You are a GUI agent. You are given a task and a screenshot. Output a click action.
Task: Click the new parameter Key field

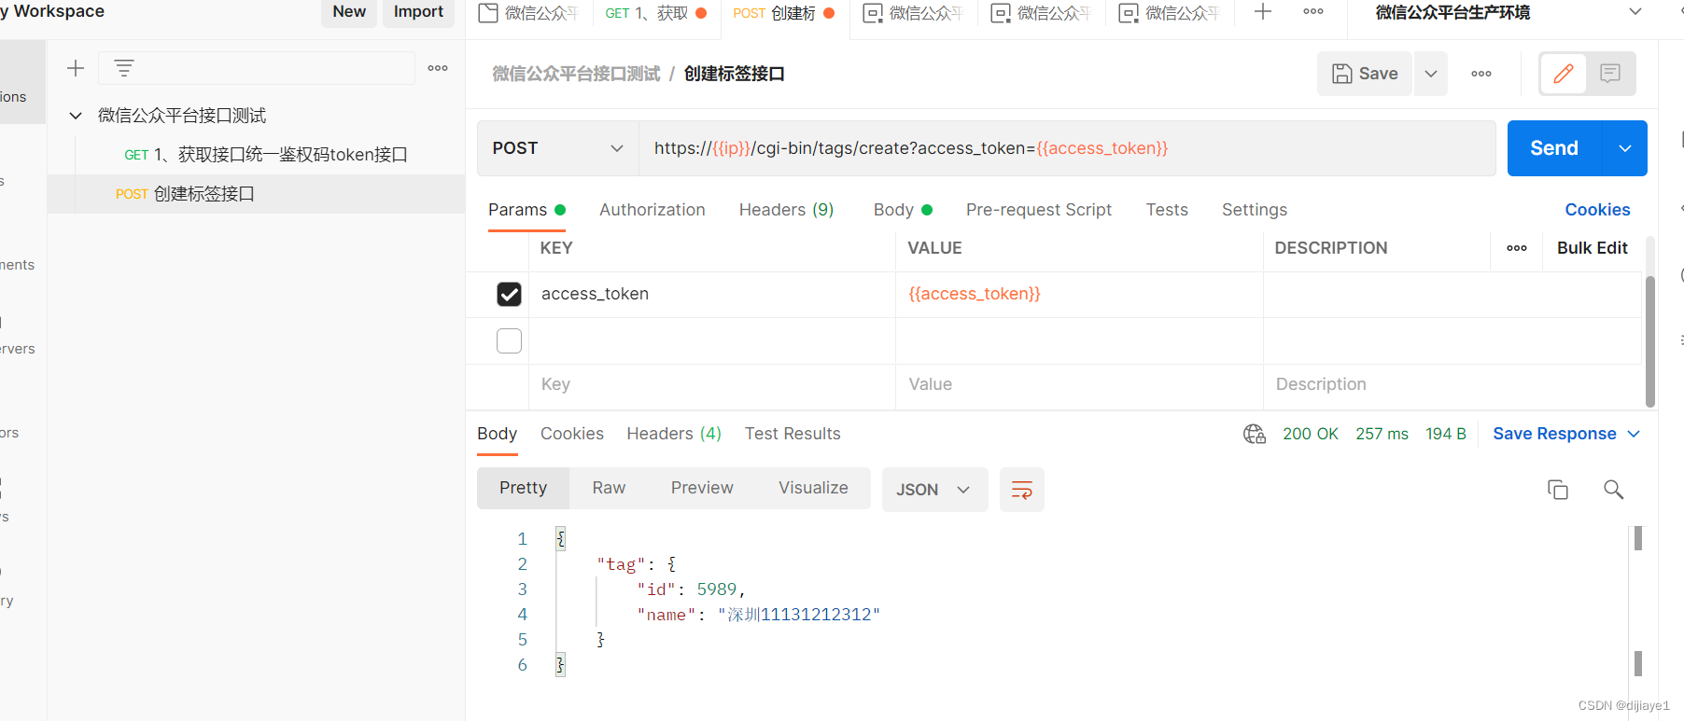pyautogui.click(x=712, y=384)
